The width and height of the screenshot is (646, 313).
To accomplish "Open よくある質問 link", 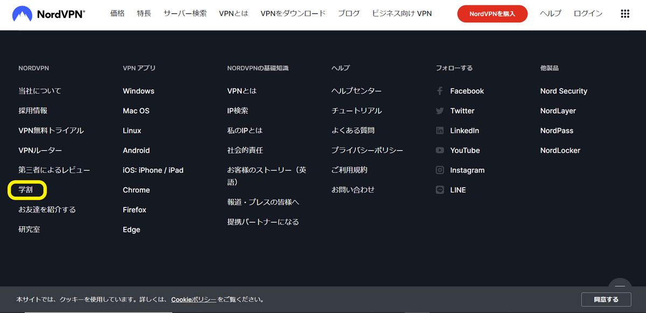I will tap(353, 131).
